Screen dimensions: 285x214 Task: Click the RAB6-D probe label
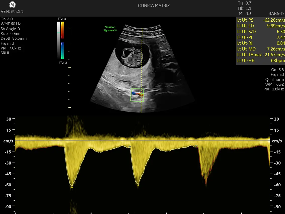tap(276, 14)
